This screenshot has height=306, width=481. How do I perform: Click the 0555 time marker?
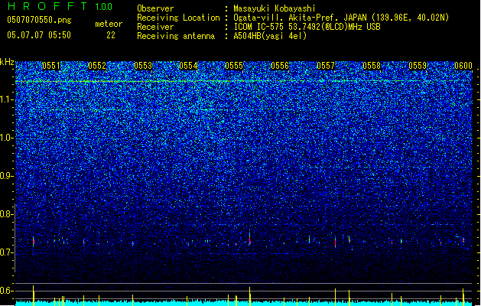234,66
